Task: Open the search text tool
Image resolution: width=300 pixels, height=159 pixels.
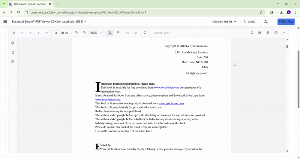Action: point(252,33)
